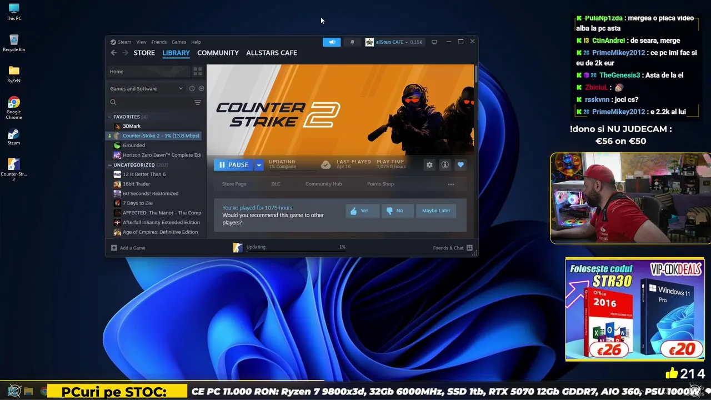This screenshot has height=400, width=711.
Task: Open the Steam menu
Action: point(121,42)
